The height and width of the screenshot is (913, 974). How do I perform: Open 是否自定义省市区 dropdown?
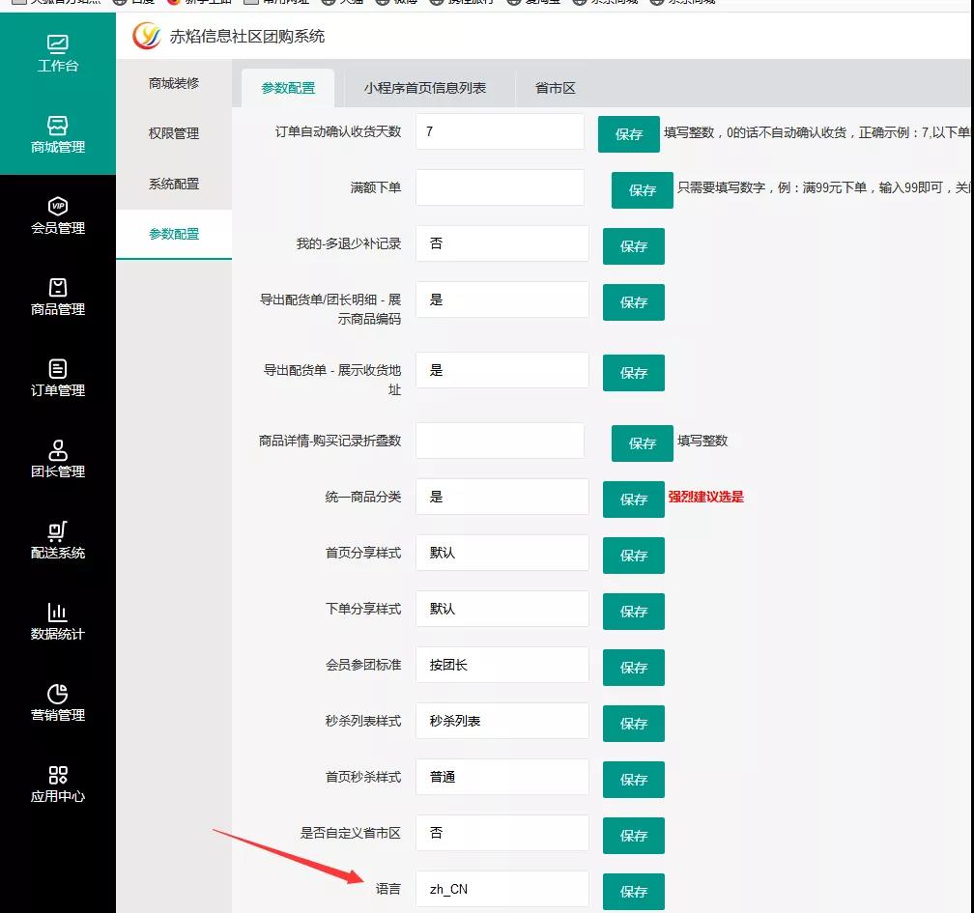pos(502,833)
